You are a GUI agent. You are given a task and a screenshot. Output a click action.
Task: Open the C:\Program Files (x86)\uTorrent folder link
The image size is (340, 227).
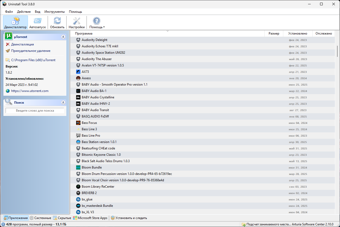(x=33, y=60)
